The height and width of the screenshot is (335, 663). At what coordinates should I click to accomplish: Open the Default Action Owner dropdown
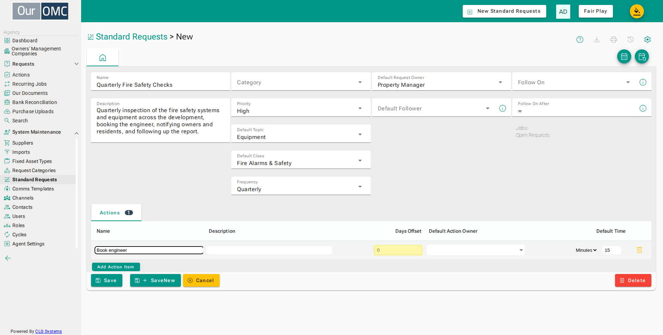point(476,250)
